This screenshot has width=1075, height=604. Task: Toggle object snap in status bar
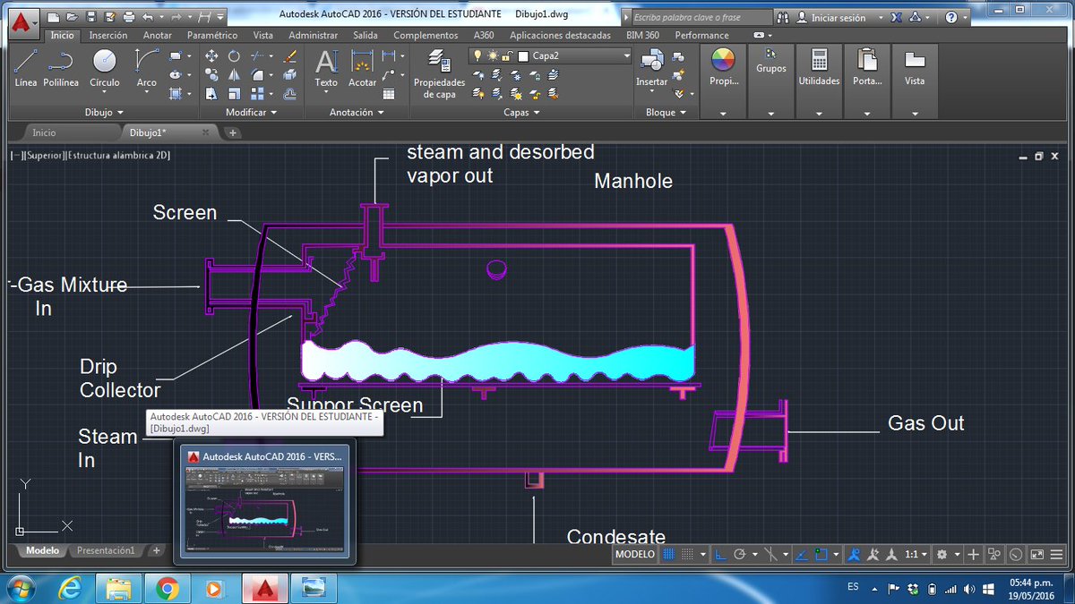[x=822, y=555]
